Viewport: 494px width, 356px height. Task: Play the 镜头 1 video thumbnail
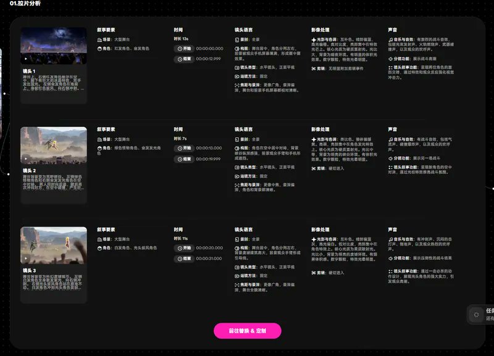[x=54, y=46]
